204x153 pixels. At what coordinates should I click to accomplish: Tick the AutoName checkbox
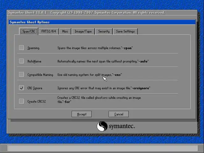click(x=21, y=61)
